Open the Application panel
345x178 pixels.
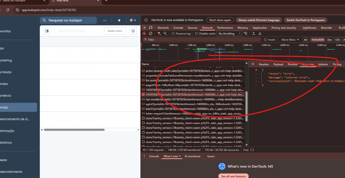(x=260, y=28)
